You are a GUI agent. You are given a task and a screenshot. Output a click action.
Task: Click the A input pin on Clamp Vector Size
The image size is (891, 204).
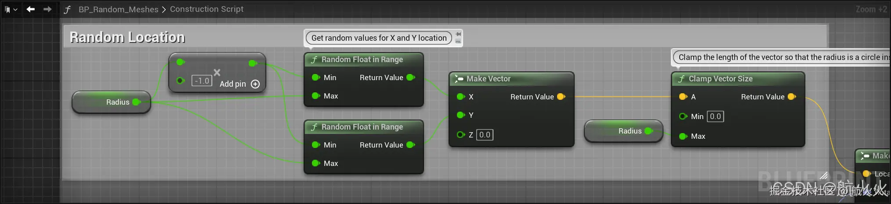coord(683,97)
